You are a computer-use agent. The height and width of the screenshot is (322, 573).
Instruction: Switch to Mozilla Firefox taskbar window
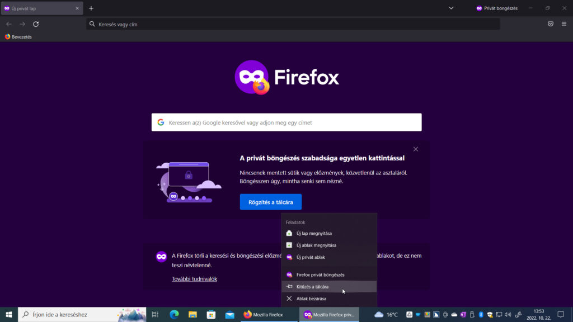269,314
